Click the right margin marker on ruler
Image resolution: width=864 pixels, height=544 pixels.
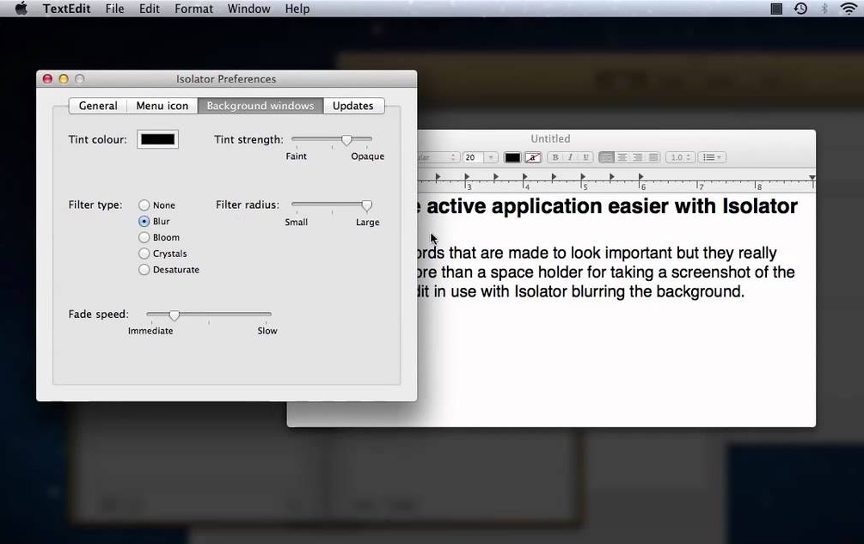click(812, 177)
